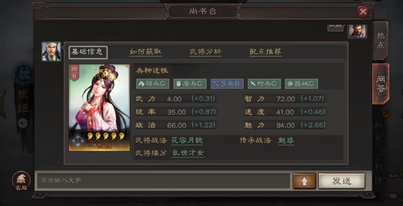Viewport: 403px width, 206px height.
Task: Switch to the 基础信息 tab
Action: coord(88,52)
